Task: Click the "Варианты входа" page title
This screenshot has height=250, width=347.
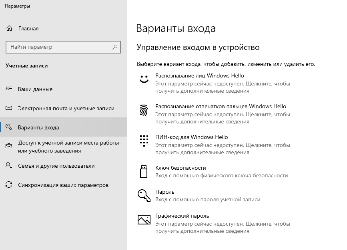Action: pos(176,28)
